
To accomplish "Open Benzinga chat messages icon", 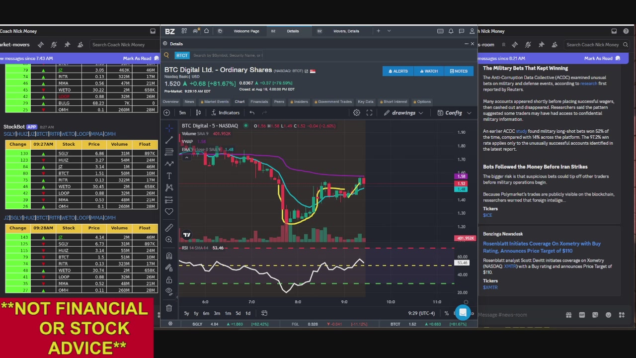I will [x=462, y=31].
